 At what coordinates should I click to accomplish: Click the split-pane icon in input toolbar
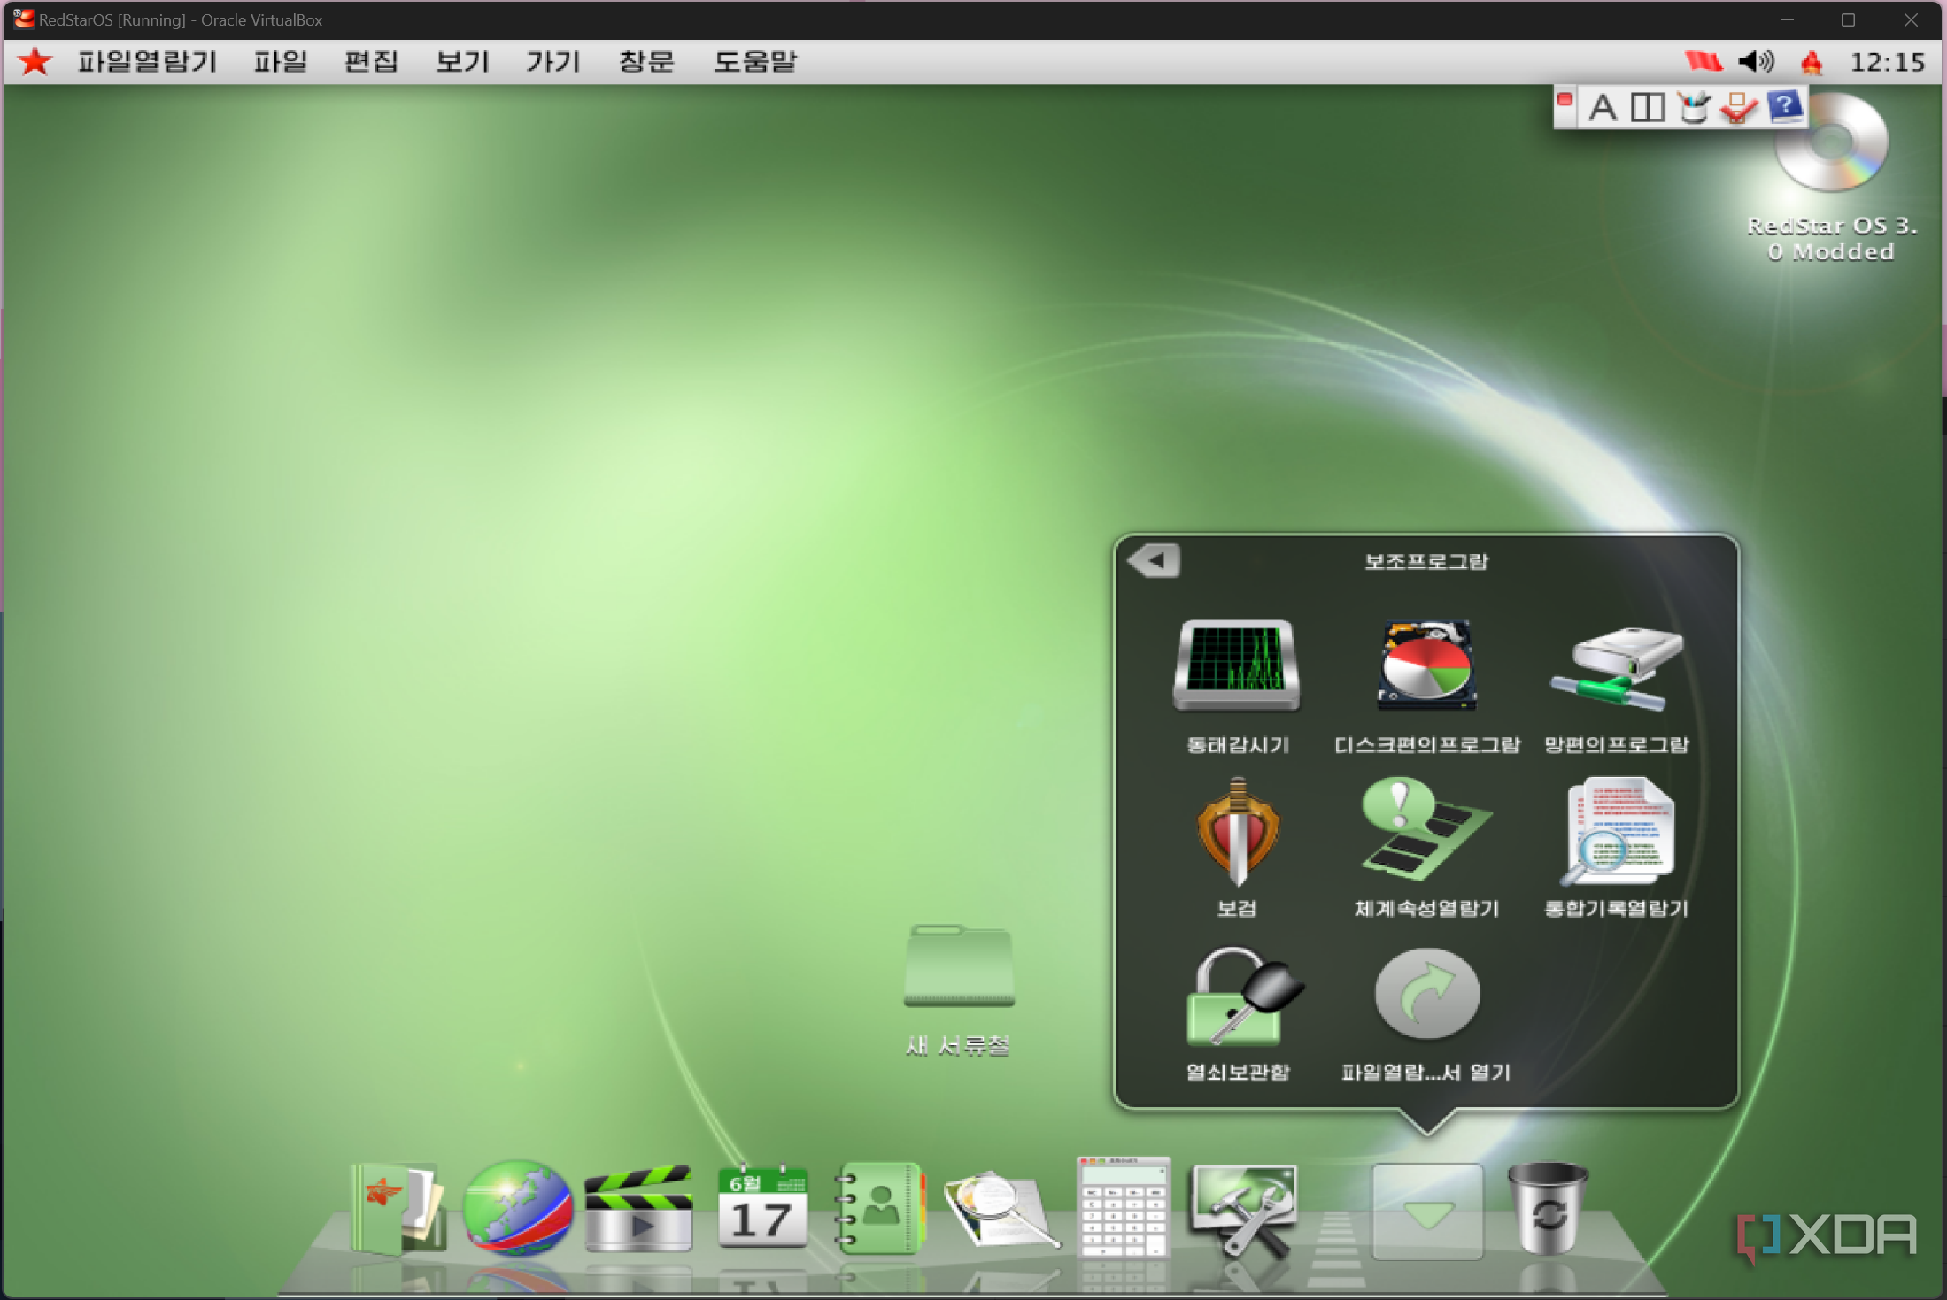click(1647, 108)
